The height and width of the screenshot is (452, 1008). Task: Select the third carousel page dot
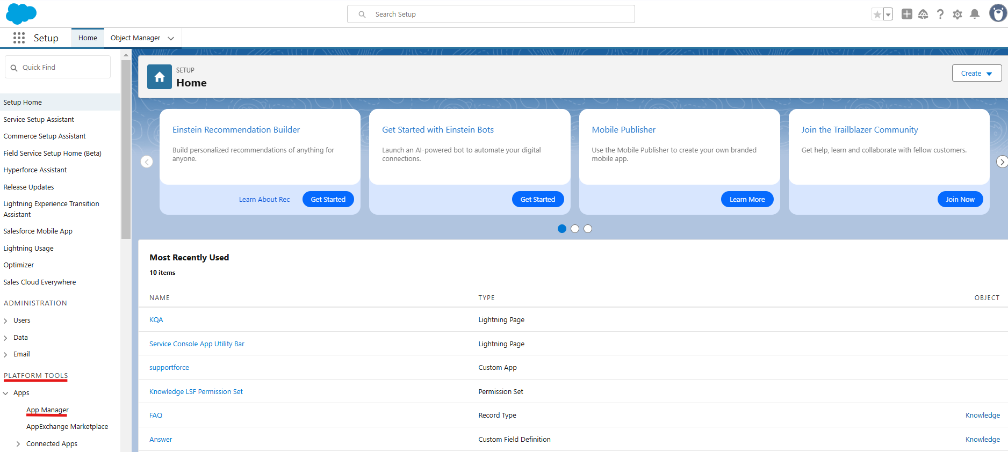click(588, 229)
